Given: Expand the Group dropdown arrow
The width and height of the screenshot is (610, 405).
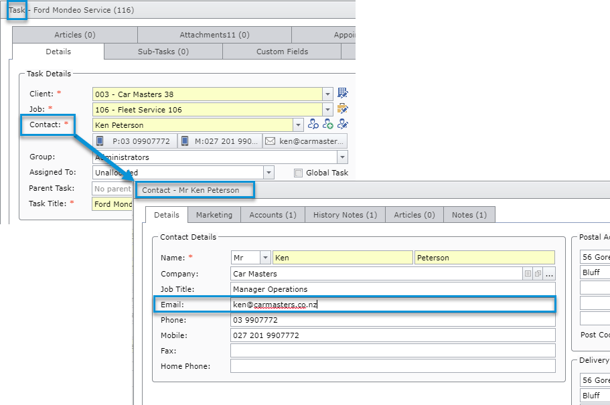Looking at the screenshot, I should coord(342,157).
